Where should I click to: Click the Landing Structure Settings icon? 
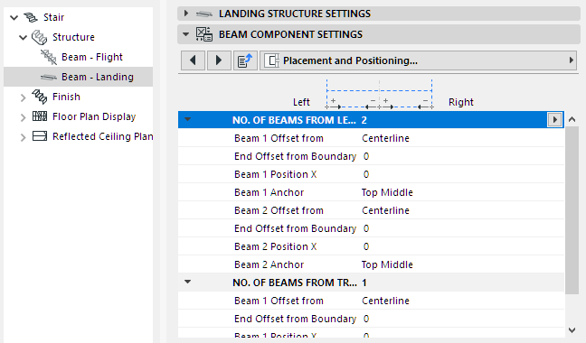(x=204, y=14)
